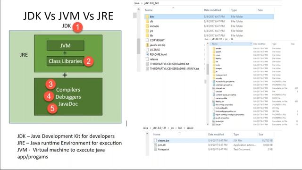Click scrollbar thumb in jre lib window
Image resolution: width=302 pixels, height=170 pixels.
208,69
